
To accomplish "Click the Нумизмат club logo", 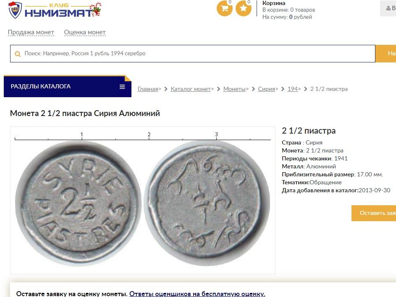I will [x=55, y=10].
